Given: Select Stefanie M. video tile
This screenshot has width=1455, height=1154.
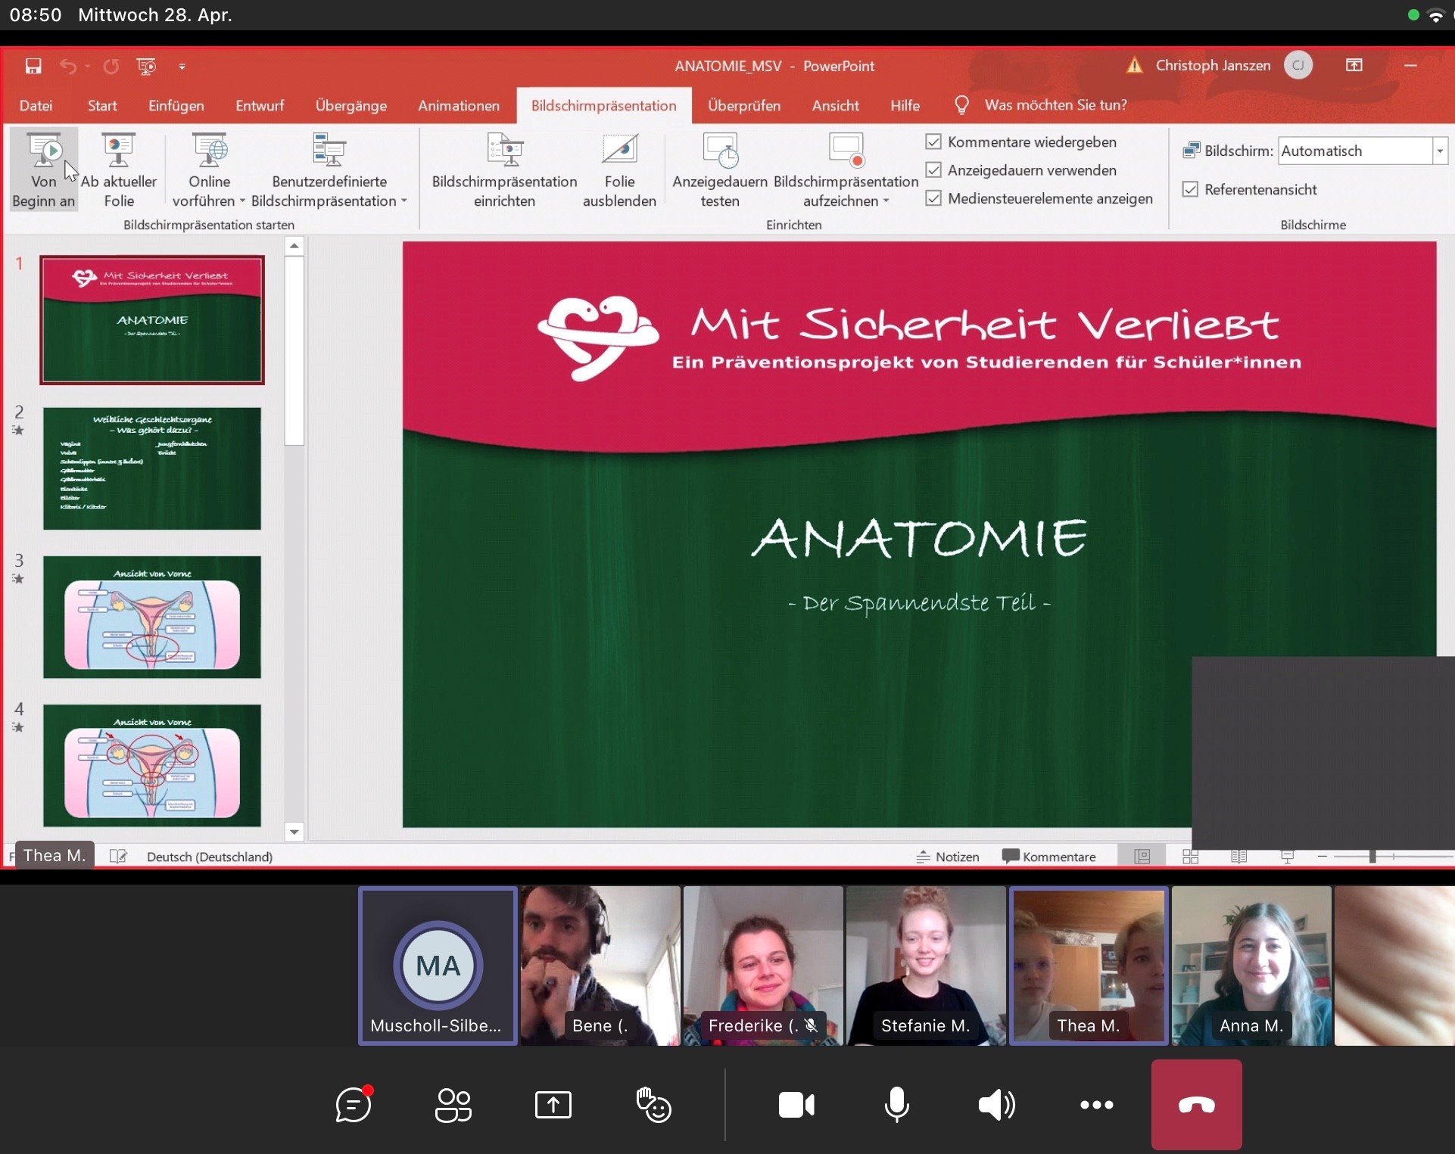Looking at the screenshot, I should 925,966.
